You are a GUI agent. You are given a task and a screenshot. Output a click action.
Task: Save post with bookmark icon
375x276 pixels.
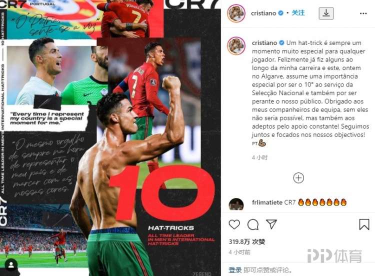pyautogui.click(x=364, y=224)
